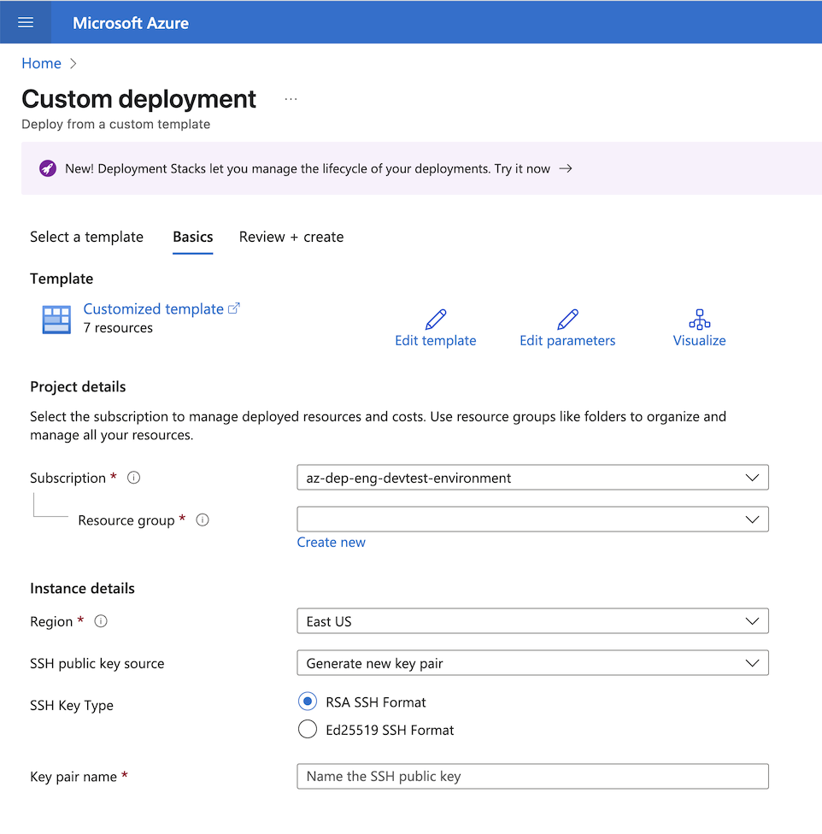Switch to the Select a template tab

pos(86,237)
